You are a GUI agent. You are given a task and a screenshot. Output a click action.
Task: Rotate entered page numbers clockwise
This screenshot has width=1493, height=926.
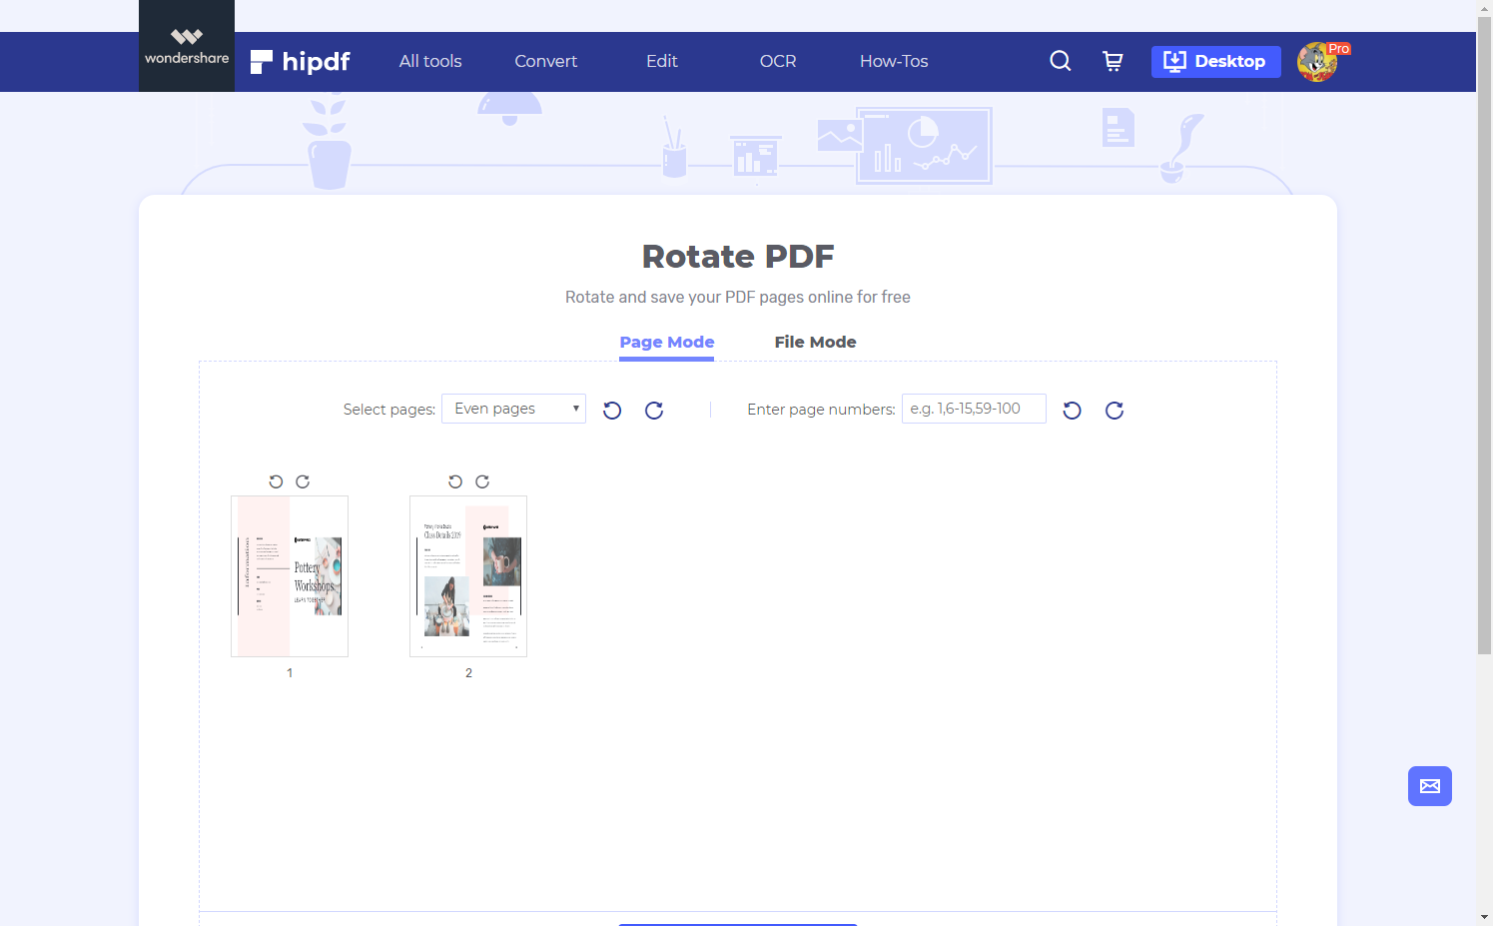[1115, 411]
